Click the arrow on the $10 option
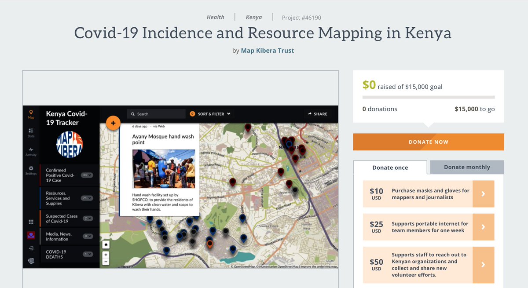 click(x=483, y=194)
